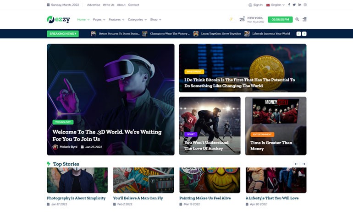Open the Advertise link
353x215 pixels.
click(94, 5)
